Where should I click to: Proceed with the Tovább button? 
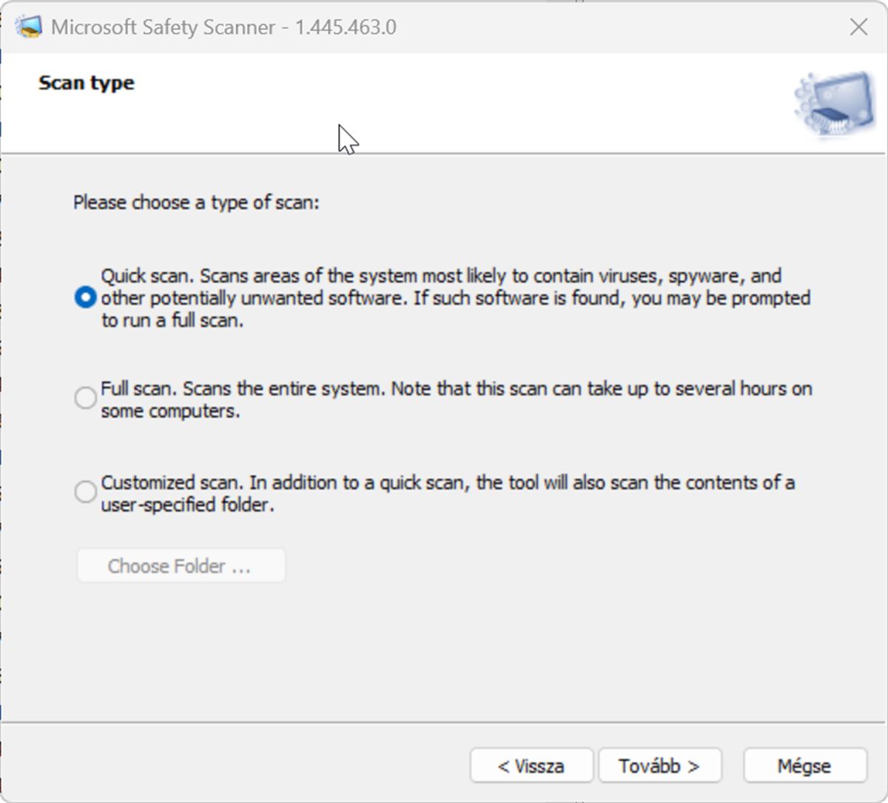coord(659,766)
